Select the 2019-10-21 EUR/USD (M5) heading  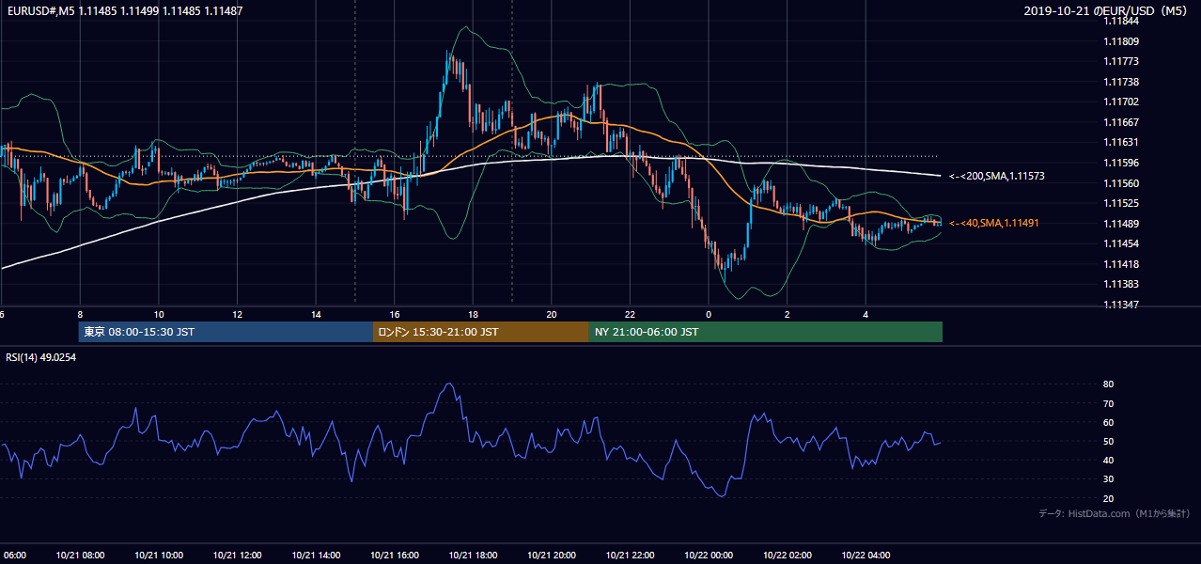pyautogui.click(x=1105, y=11)
